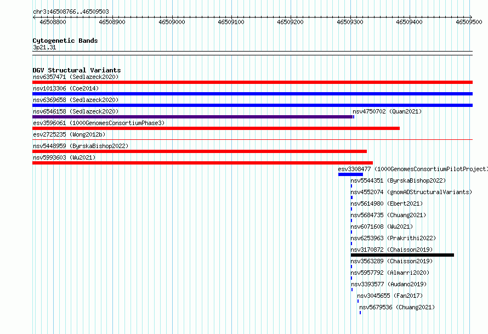The height and width of the screenshot is (334, 488).
Task: Click ruler position 46508800
Action: 53,22
